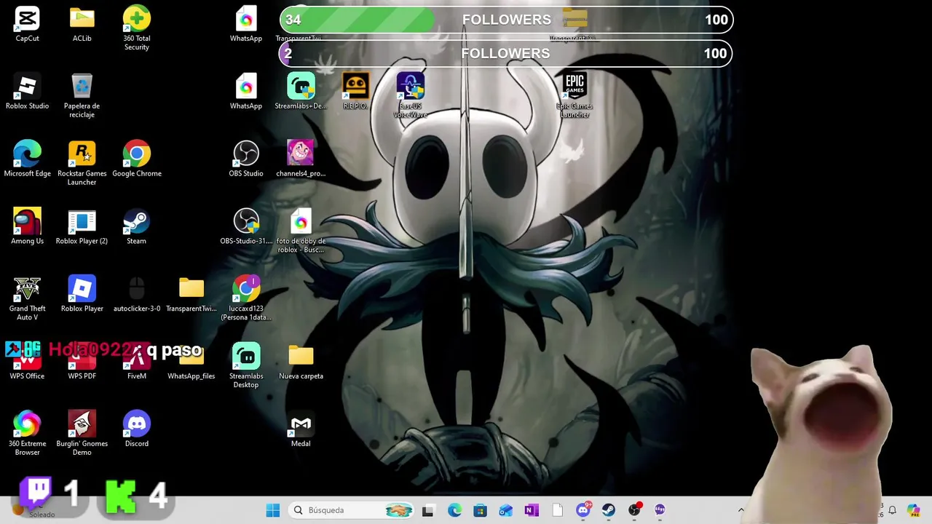
Task: Open the Nueva carpeta folder
Action: 301,362
